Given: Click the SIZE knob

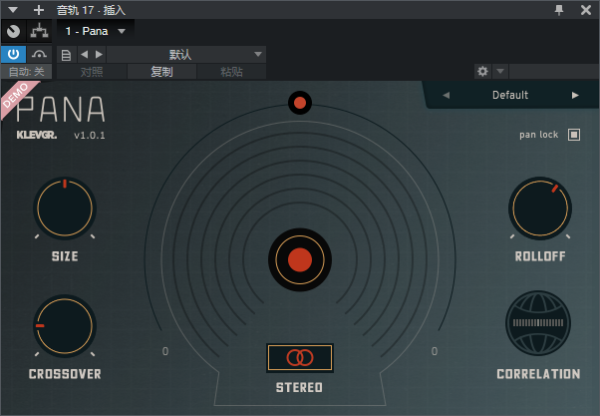Looking at the screenshot, I should pos(65,208).
